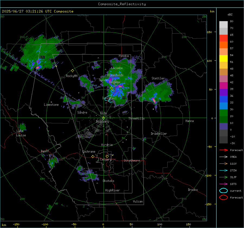Click the red forecast ellipse icon
Viewport: 244px width, 228px height.
(223, 197)
